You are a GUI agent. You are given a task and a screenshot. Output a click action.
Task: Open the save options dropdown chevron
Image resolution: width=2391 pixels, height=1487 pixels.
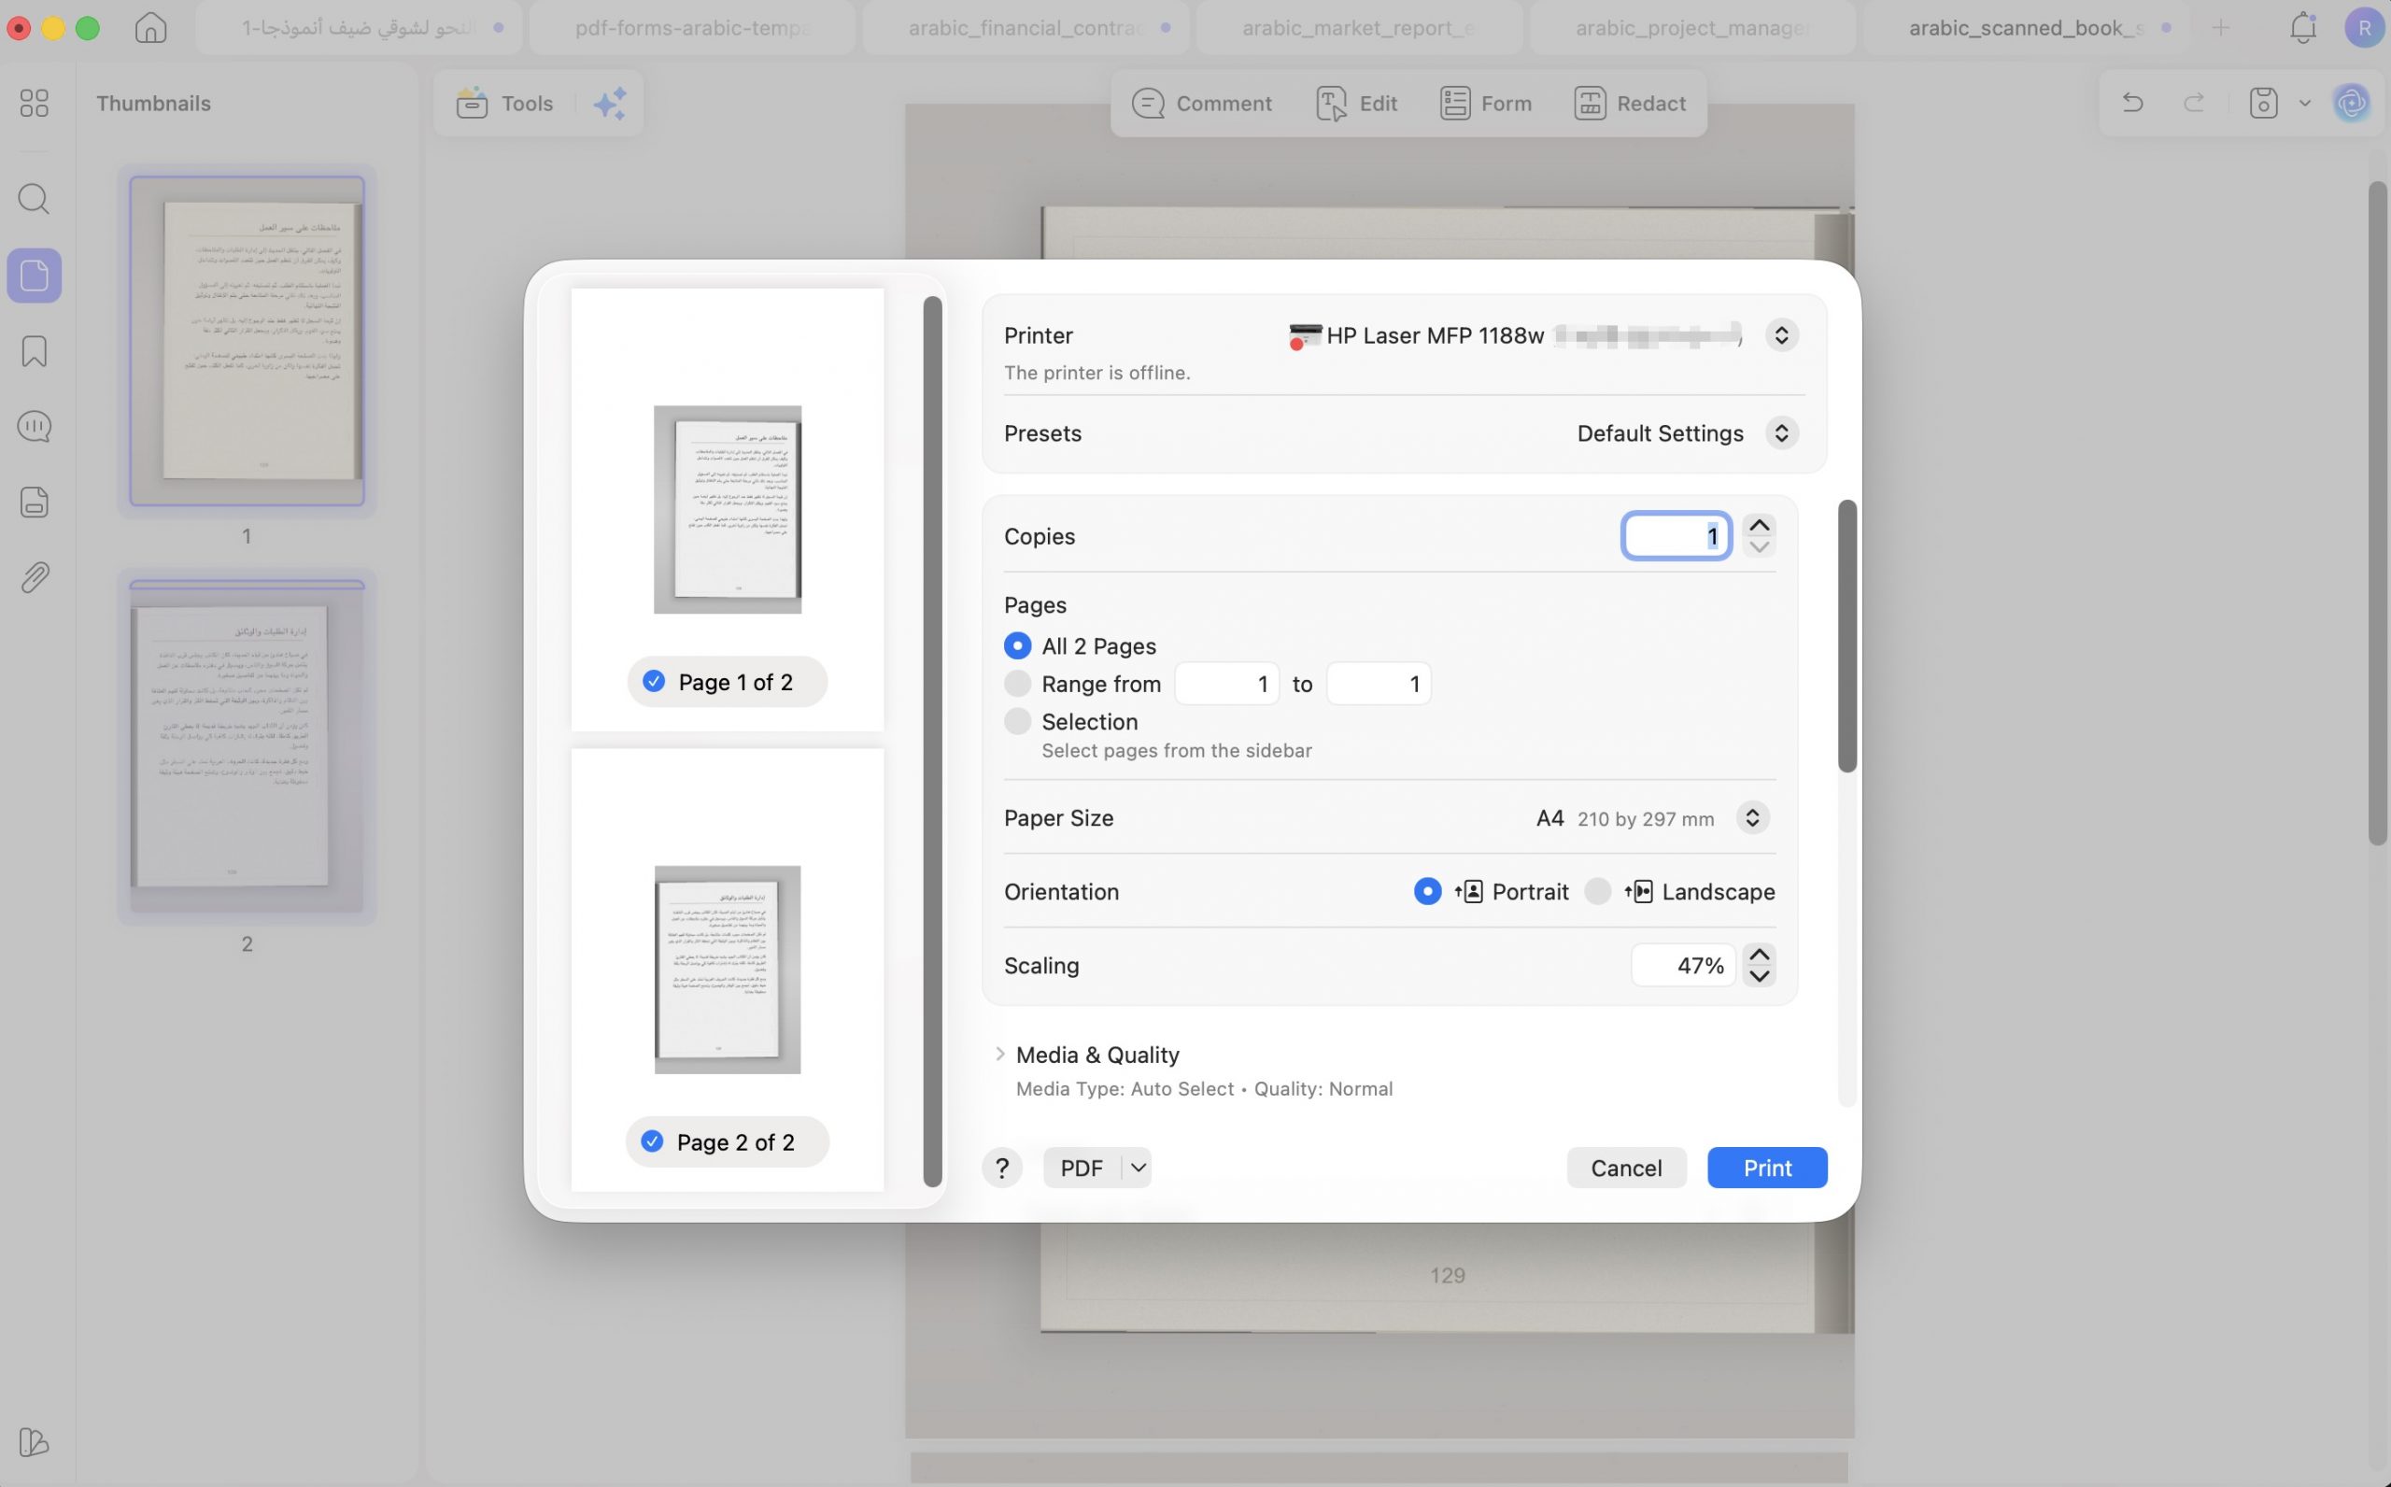(2304, 103)
